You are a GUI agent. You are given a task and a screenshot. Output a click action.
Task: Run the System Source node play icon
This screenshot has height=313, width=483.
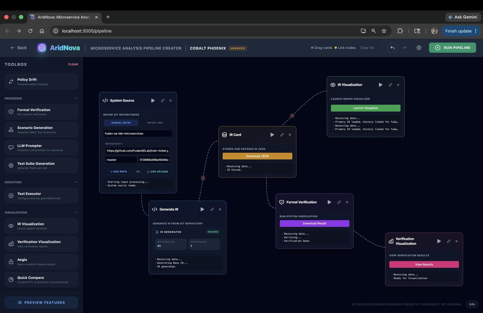pyautogui.click(x=153, y=100)
